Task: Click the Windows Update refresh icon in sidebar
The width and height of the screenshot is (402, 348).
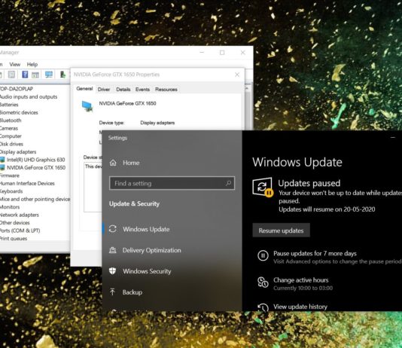Action: [x=113, y=229]
